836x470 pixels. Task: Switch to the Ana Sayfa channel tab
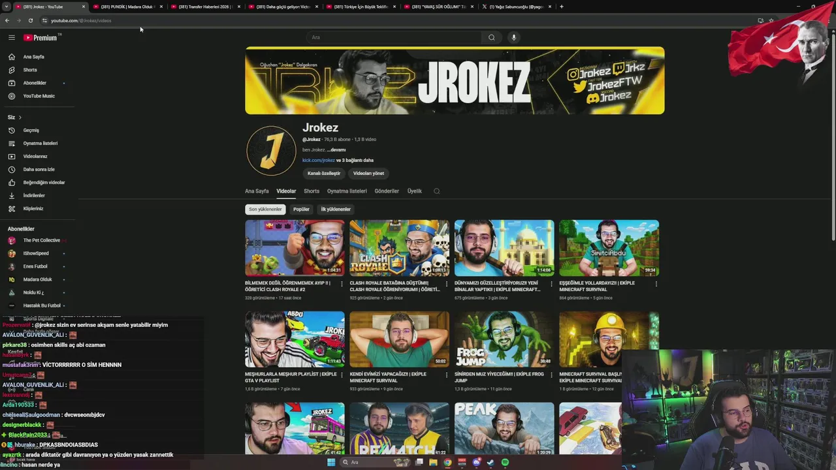pyautogui.click(x=257, y=191)
